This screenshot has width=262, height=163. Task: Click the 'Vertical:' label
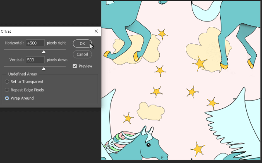17,60
